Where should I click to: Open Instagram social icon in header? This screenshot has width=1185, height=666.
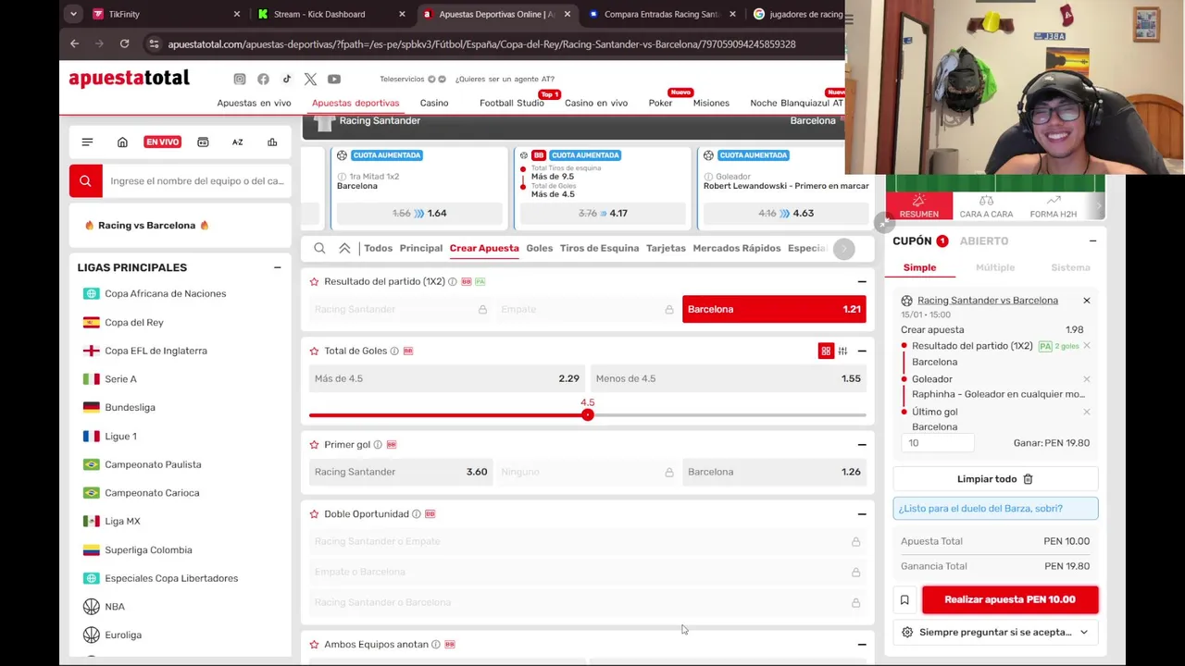(240, 79)
